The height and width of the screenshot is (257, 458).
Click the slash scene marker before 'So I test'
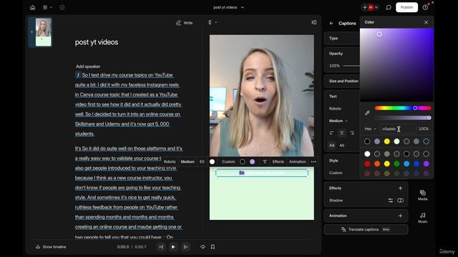78,75
